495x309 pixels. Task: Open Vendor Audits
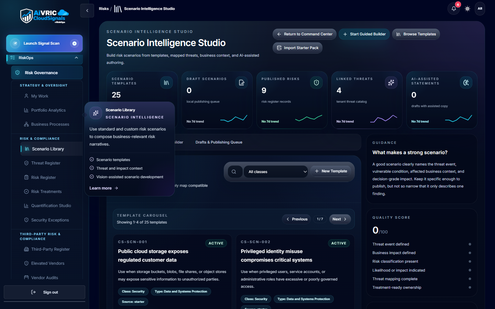coord(45,278)
